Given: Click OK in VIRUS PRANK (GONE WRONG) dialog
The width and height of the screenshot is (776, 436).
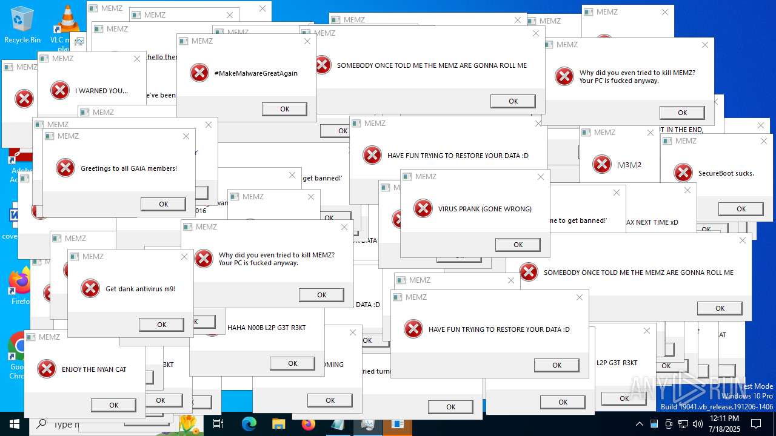Looking at the screenshot, I should 518,245.
